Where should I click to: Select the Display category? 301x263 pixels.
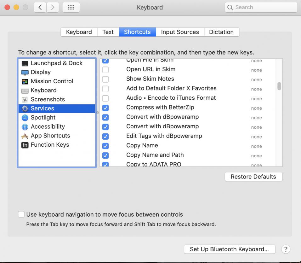(x=57, y=72)
